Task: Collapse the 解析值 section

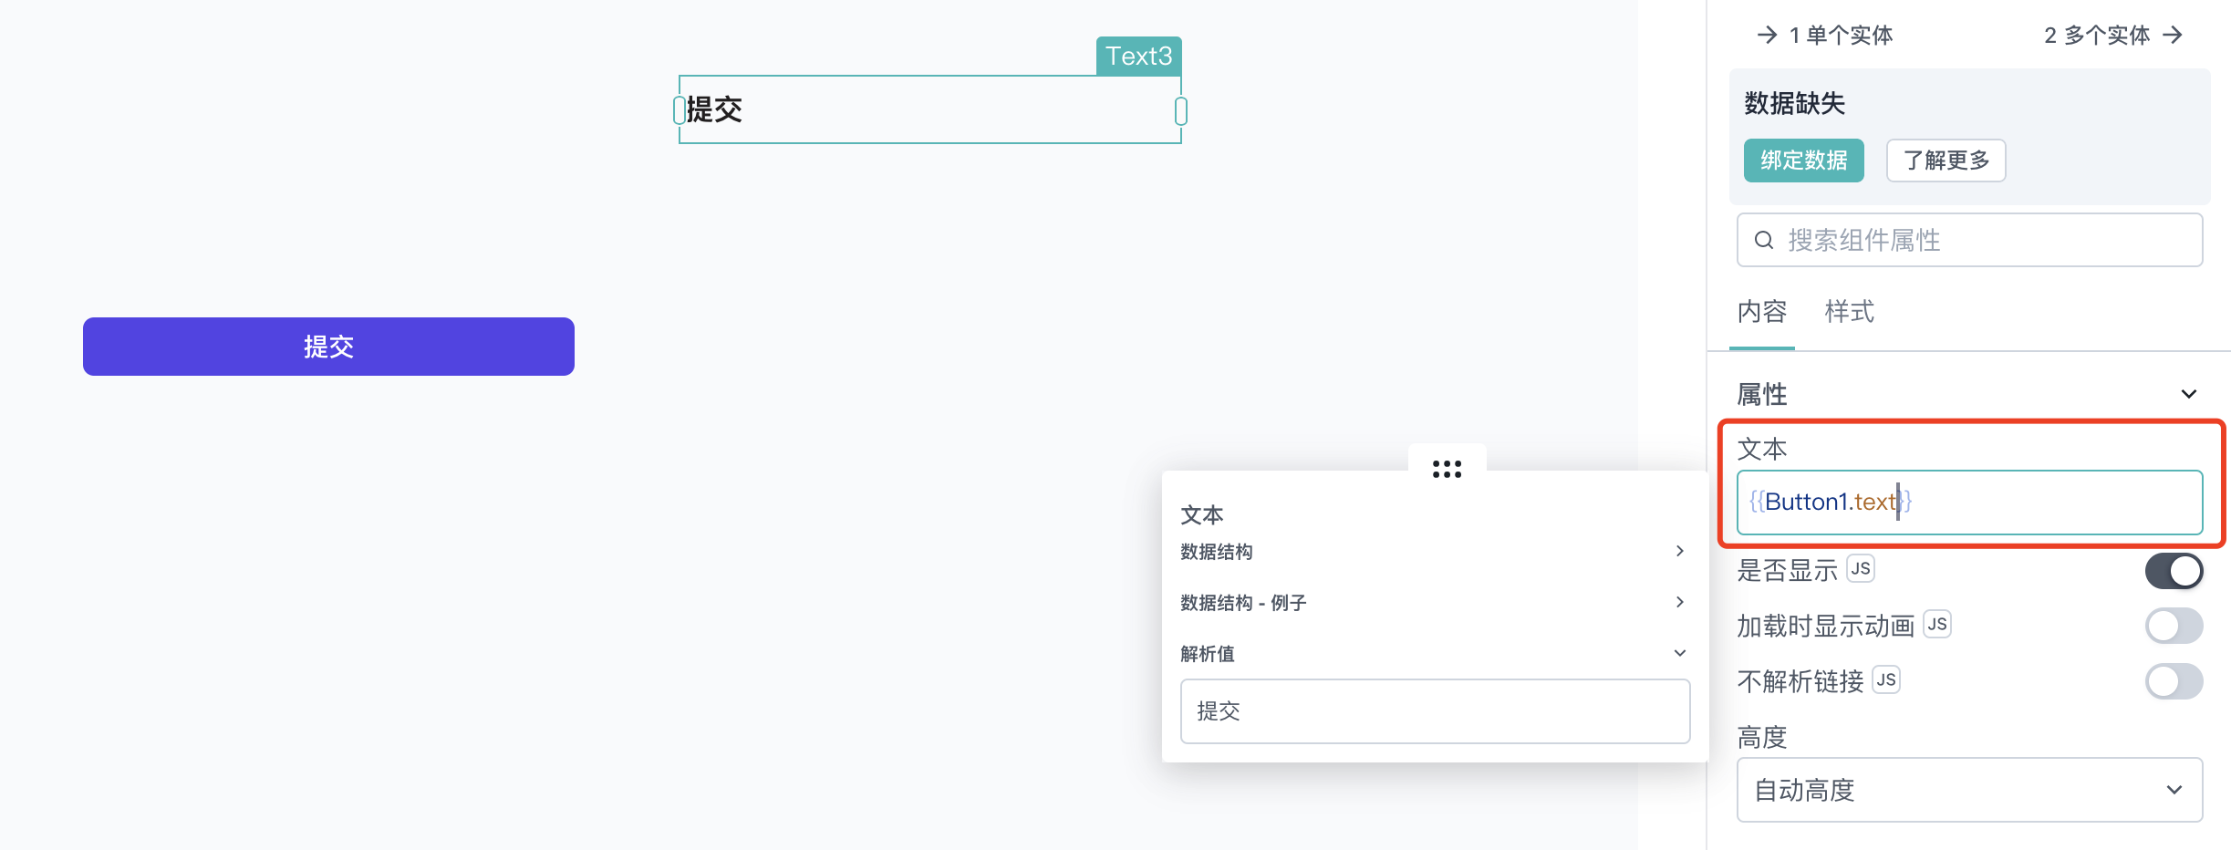Action: point(1435,653)
